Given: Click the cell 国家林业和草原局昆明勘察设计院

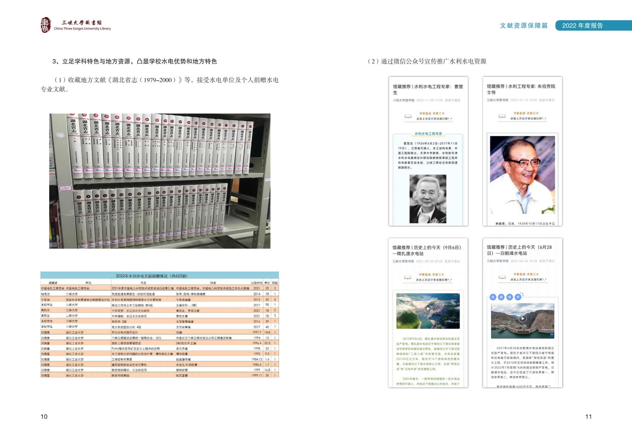Looking at the screenshot, I should point(88,300).
